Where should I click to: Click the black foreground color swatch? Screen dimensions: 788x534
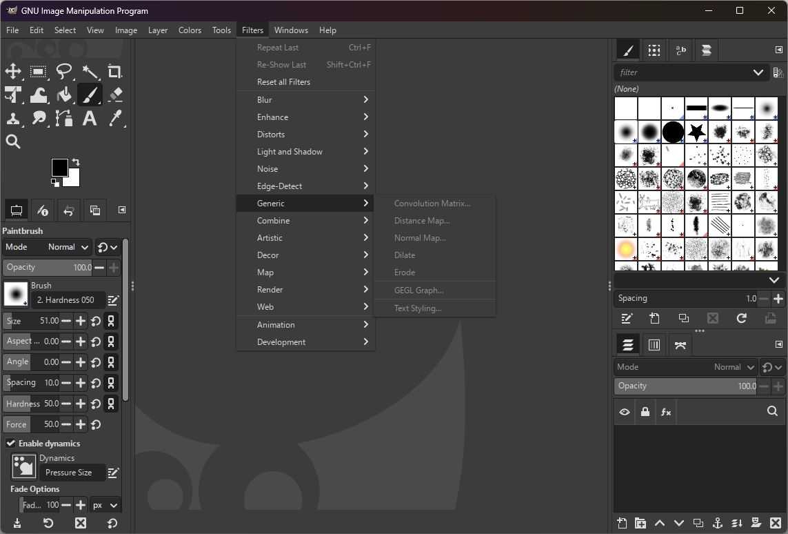pyautogui.click(x=61, y=167)
